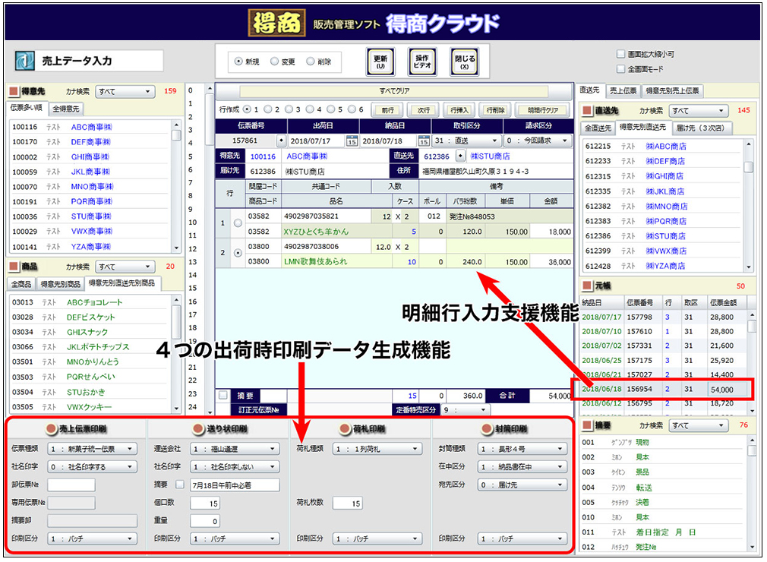This screenshot has height=562, width=767.
Task: Open the 納品日 calendar picker icon
Action: click(424, 141)
